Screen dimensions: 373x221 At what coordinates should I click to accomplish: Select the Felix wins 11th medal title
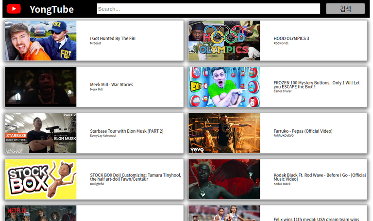[x=316, y=219]
